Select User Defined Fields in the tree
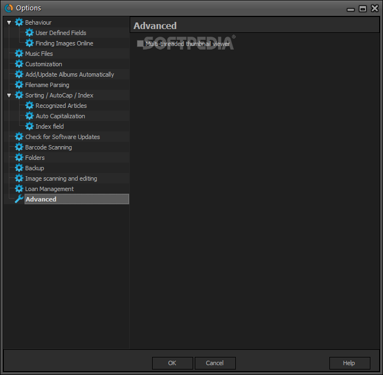The width and height of the screenshot is (383, 375). [x=61, y=33]
